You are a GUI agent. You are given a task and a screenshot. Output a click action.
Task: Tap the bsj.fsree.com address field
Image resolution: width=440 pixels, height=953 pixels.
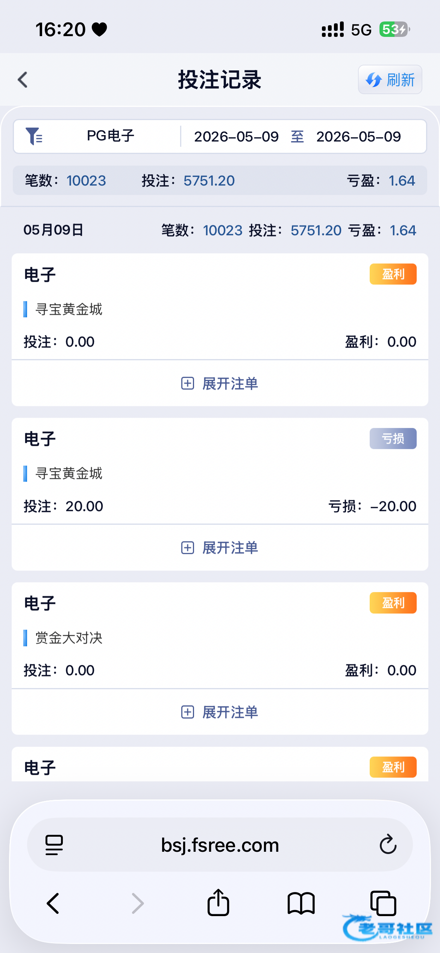[220, 845]
